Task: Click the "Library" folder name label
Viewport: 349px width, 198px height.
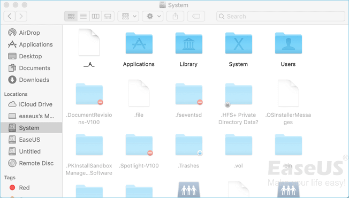Action: coord(188,64)
